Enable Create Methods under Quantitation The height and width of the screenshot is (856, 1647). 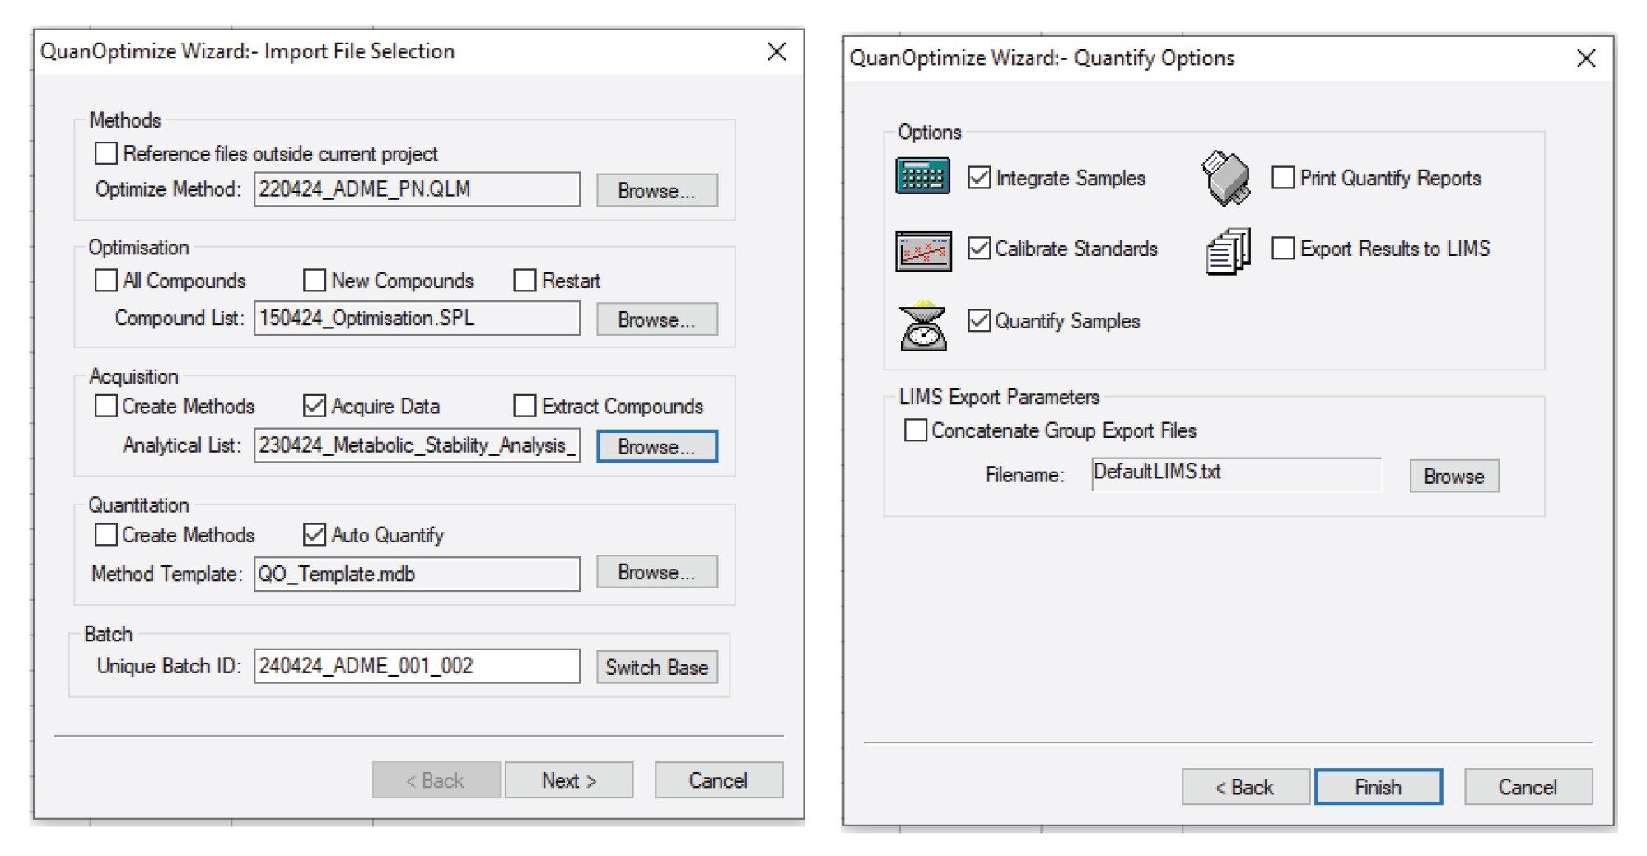(105, 534)
